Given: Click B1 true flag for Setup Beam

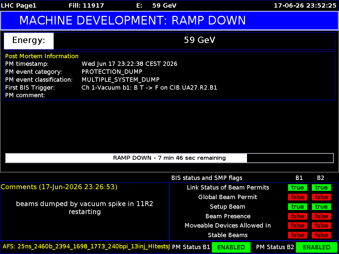Looking at the screenshot, I should 298,207.
